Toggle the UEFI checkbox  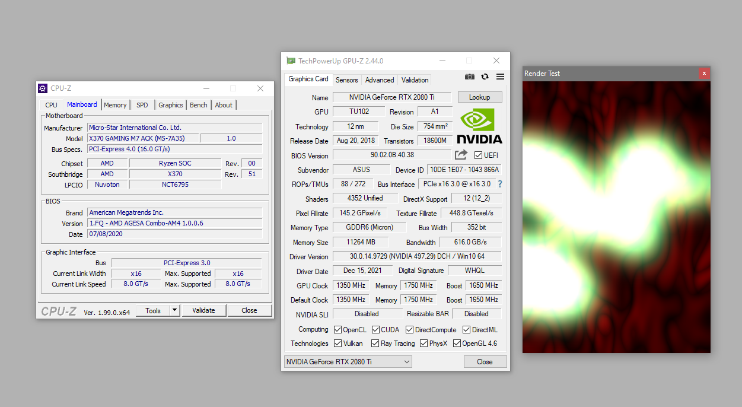(478, 155)
